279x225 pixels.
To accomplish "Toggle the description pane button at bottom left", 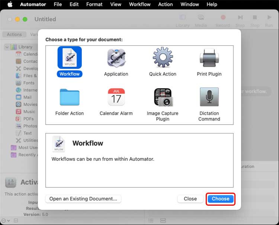I will [x=16, y=221].
